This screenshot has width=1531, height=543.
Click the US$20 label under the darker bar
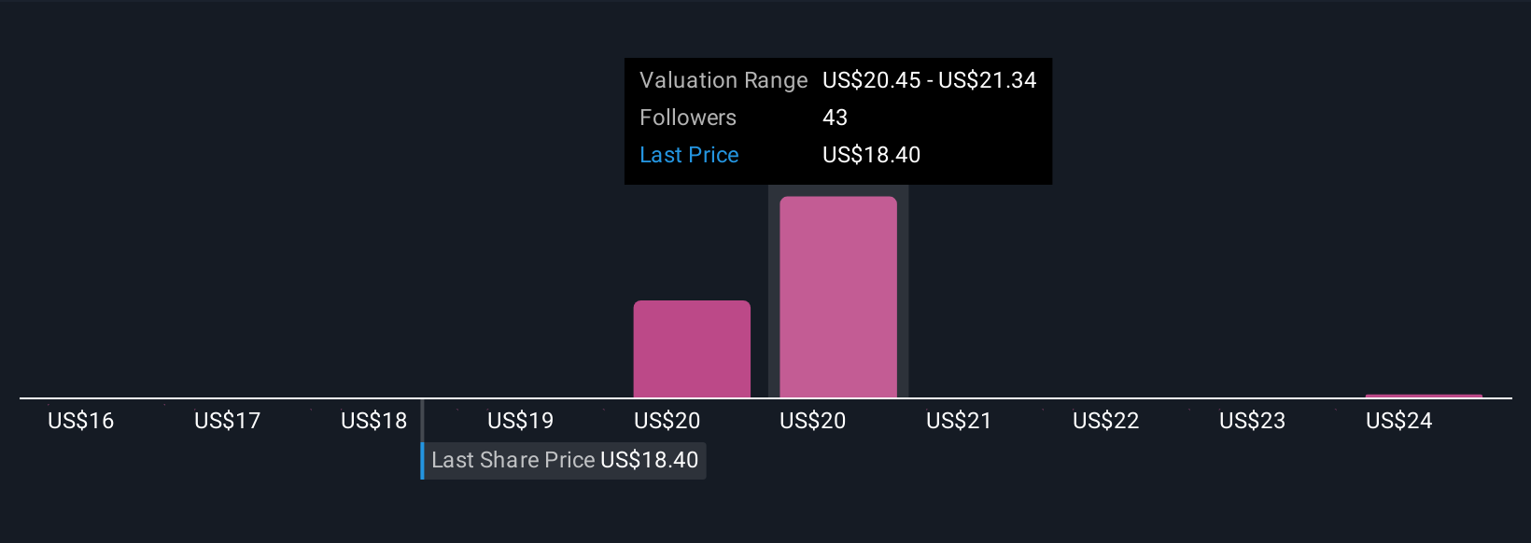tap(667, 421)
